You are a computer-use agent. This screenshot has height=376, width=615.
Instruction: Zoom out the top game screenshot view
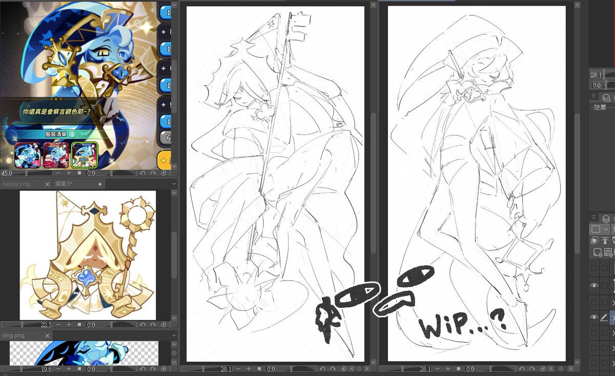click(58, 173)
